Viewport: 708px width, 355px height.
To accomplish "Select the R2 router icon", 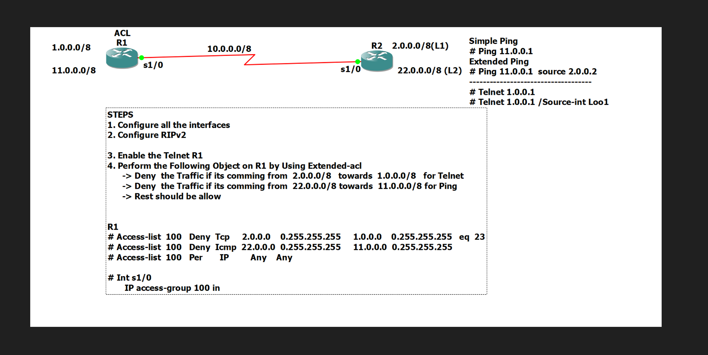I will tap(376, 61).
